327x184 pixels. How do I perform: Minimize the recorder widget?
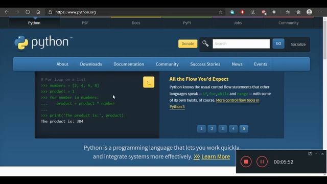pos(316,154)
